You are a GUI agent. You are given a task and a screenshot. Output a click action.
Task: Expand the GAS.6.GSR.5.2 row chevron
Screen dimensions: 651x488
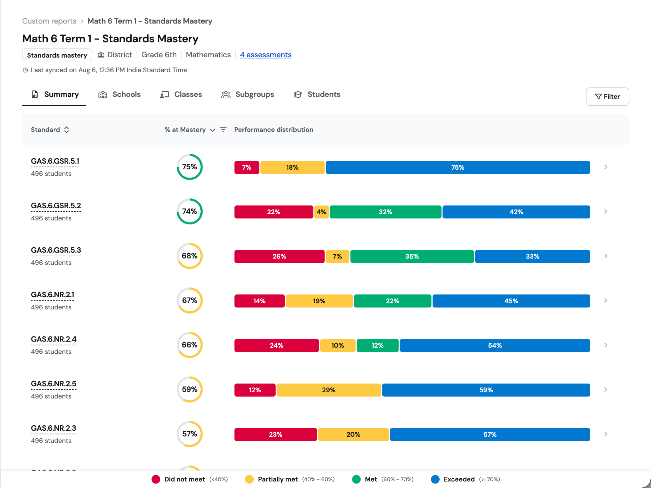coord(606,212)
